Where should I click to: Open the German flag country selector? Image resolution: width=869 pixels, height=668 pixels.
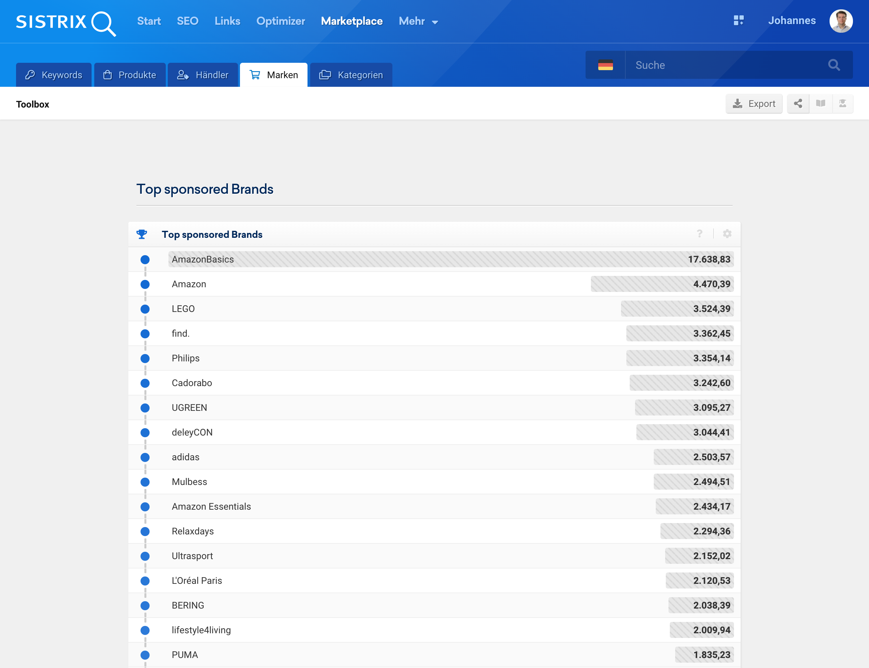605,65
